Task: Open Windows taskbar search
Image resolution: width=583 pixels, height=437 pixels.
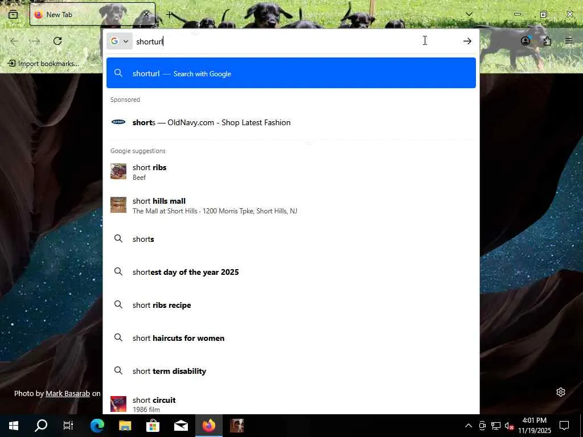Action: [x=41, y=426]
